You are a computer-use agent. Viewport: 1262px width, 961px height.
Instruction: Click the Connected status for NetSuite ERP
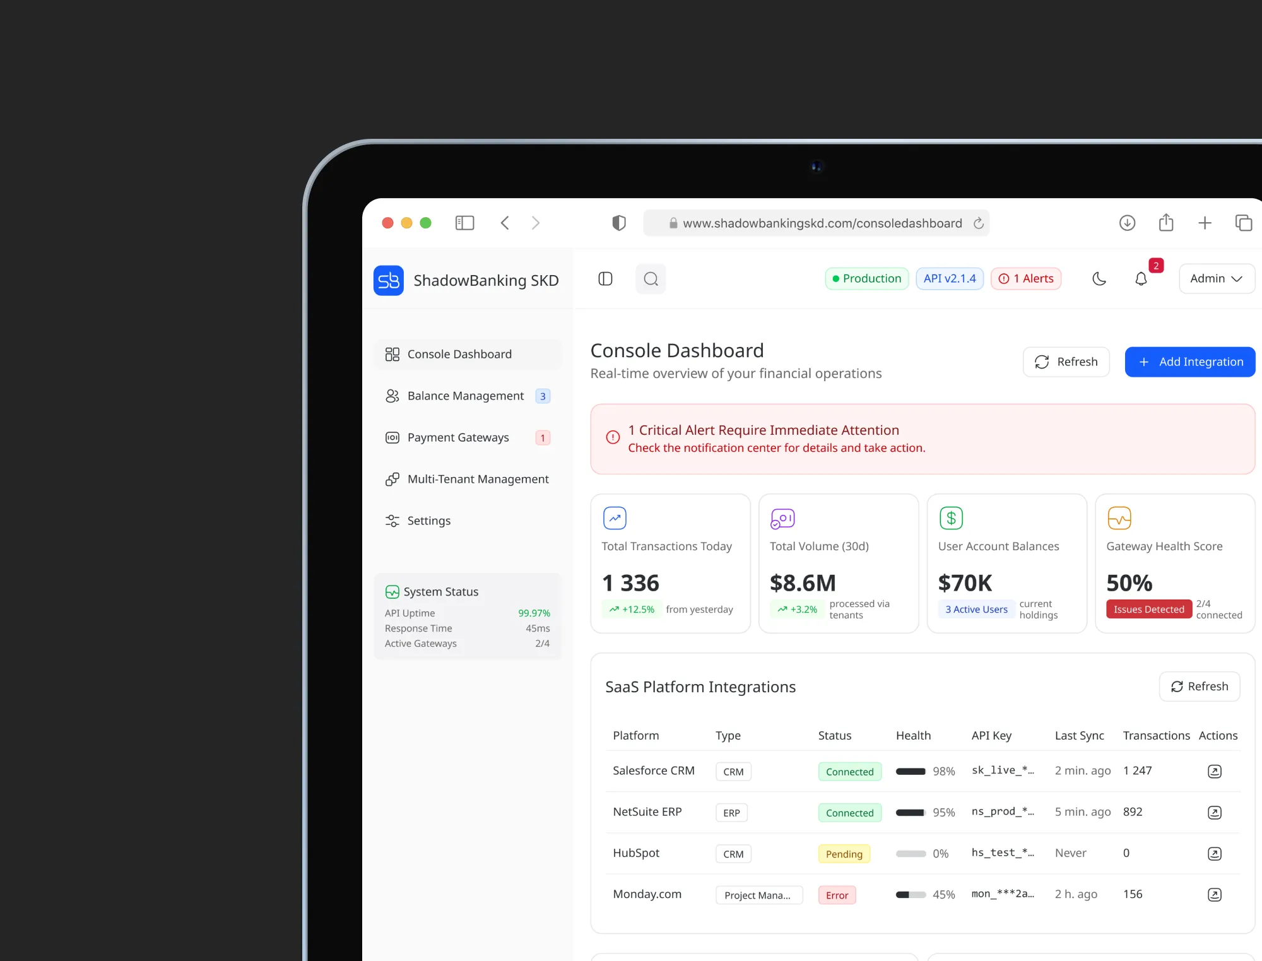point(849,813)
